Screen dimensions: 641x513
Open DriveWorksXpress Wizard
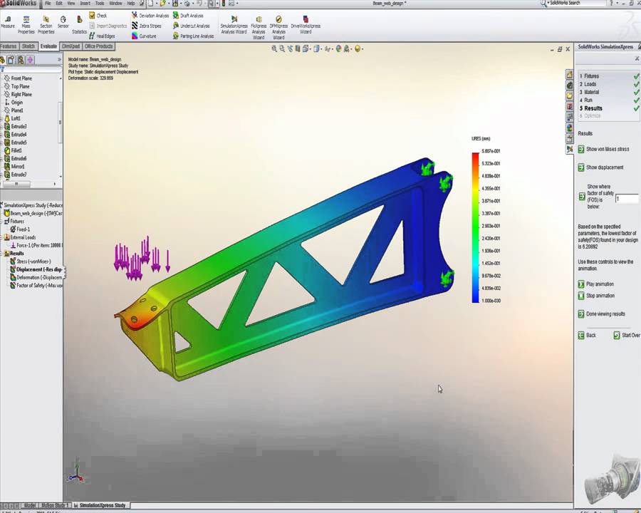tap(306, 25)
